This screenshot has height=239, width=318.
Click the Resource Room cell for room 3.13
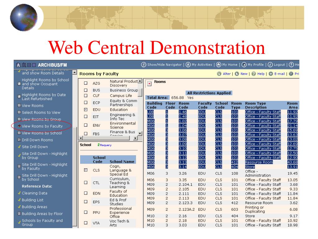tap(259, 162)
